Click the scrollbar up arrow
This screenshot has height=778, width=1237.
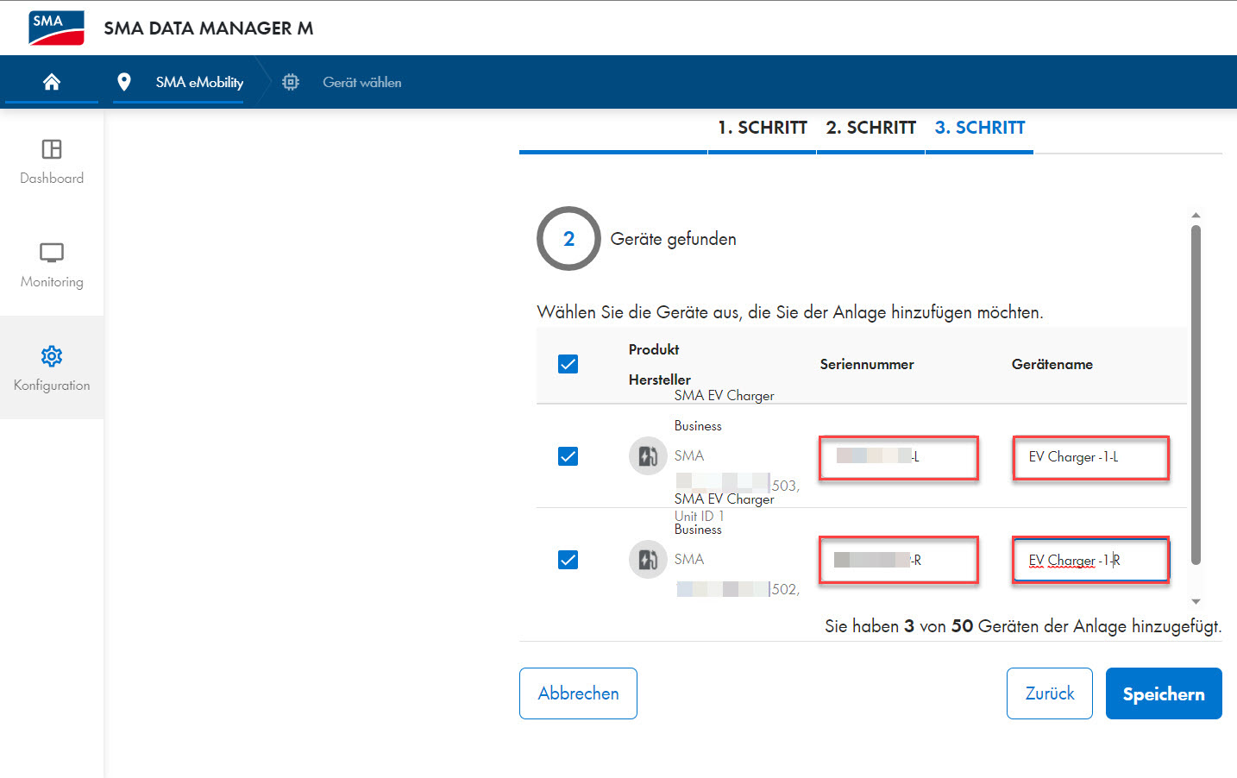[x=1196, y=215]
